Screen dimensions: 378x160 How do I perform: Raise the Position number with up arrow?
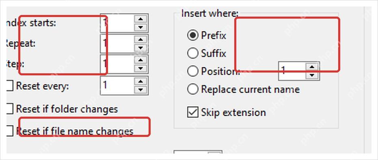tap(312, 67)
